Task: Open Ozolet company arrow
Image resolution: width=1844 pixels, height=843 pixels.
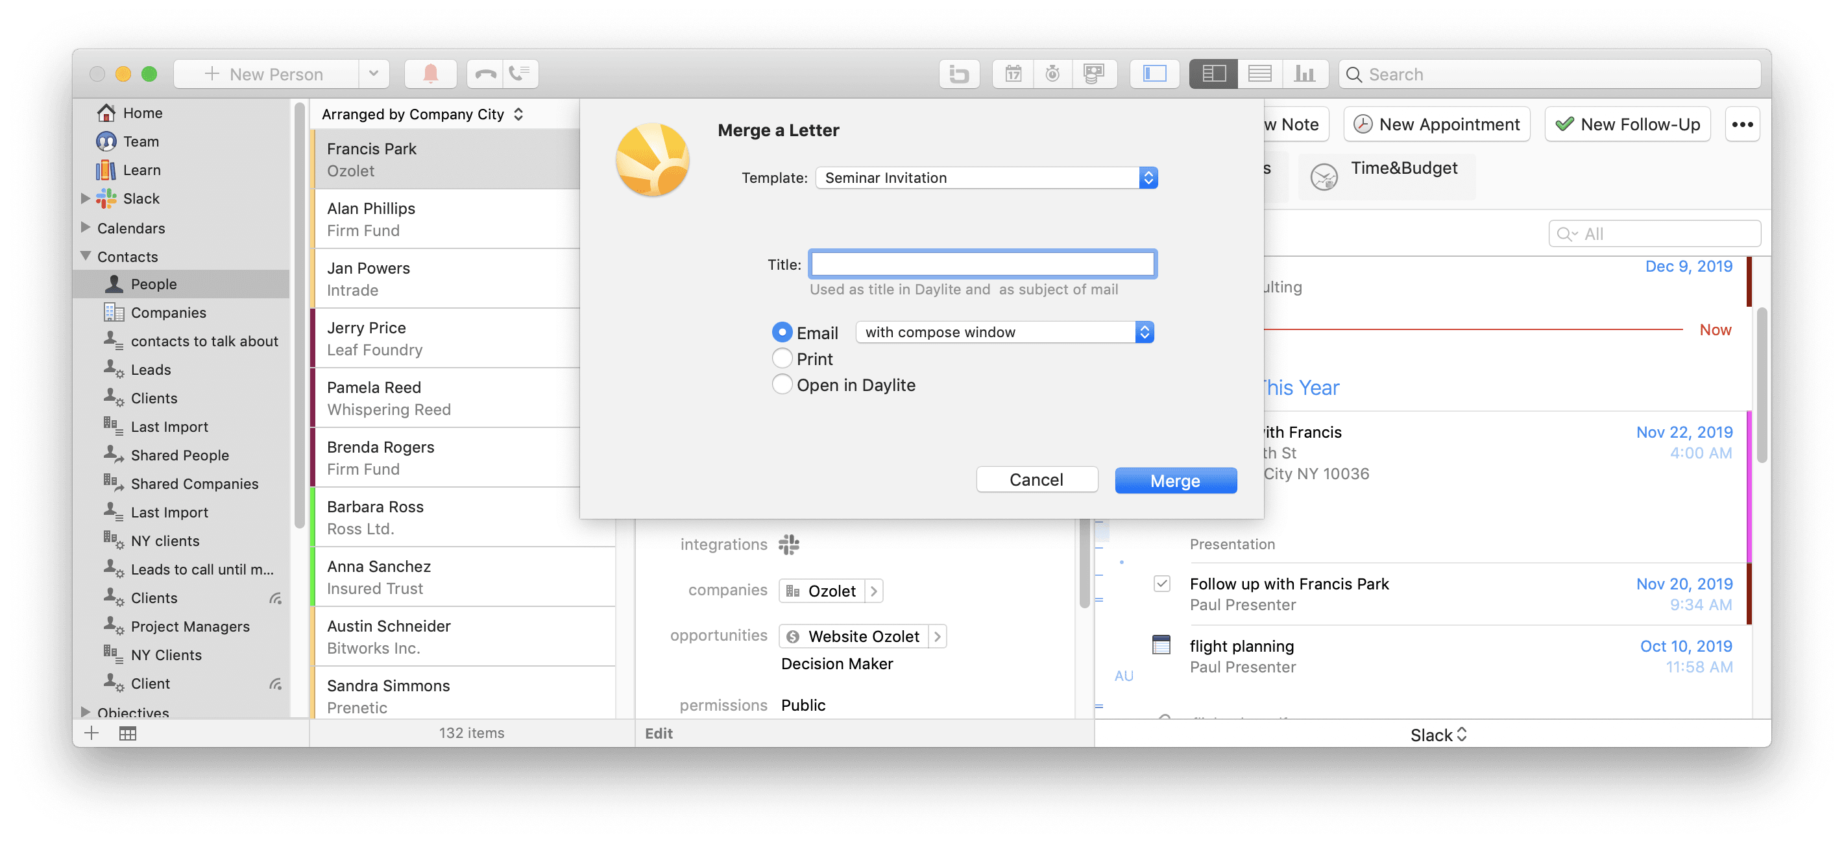Action: (873, 591)
